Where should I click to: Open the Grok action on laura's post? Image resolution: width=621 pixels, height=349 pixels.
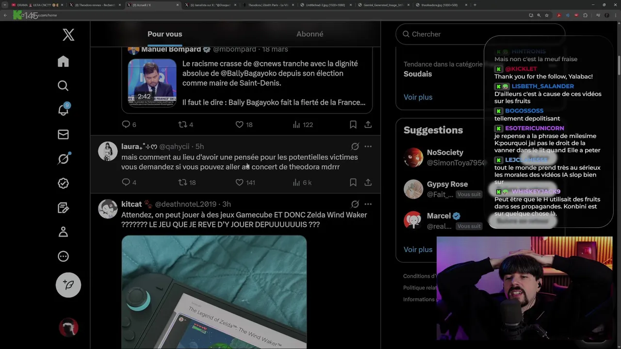click(355, 146)
